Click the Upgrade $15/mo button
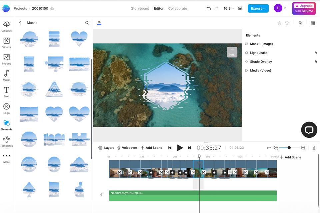Screen dimensions: 320x213 pos(304,8)
